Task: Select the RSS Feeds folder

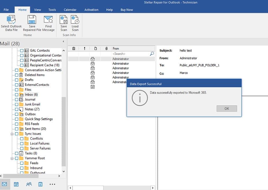Action: click(x=32, y=124)
